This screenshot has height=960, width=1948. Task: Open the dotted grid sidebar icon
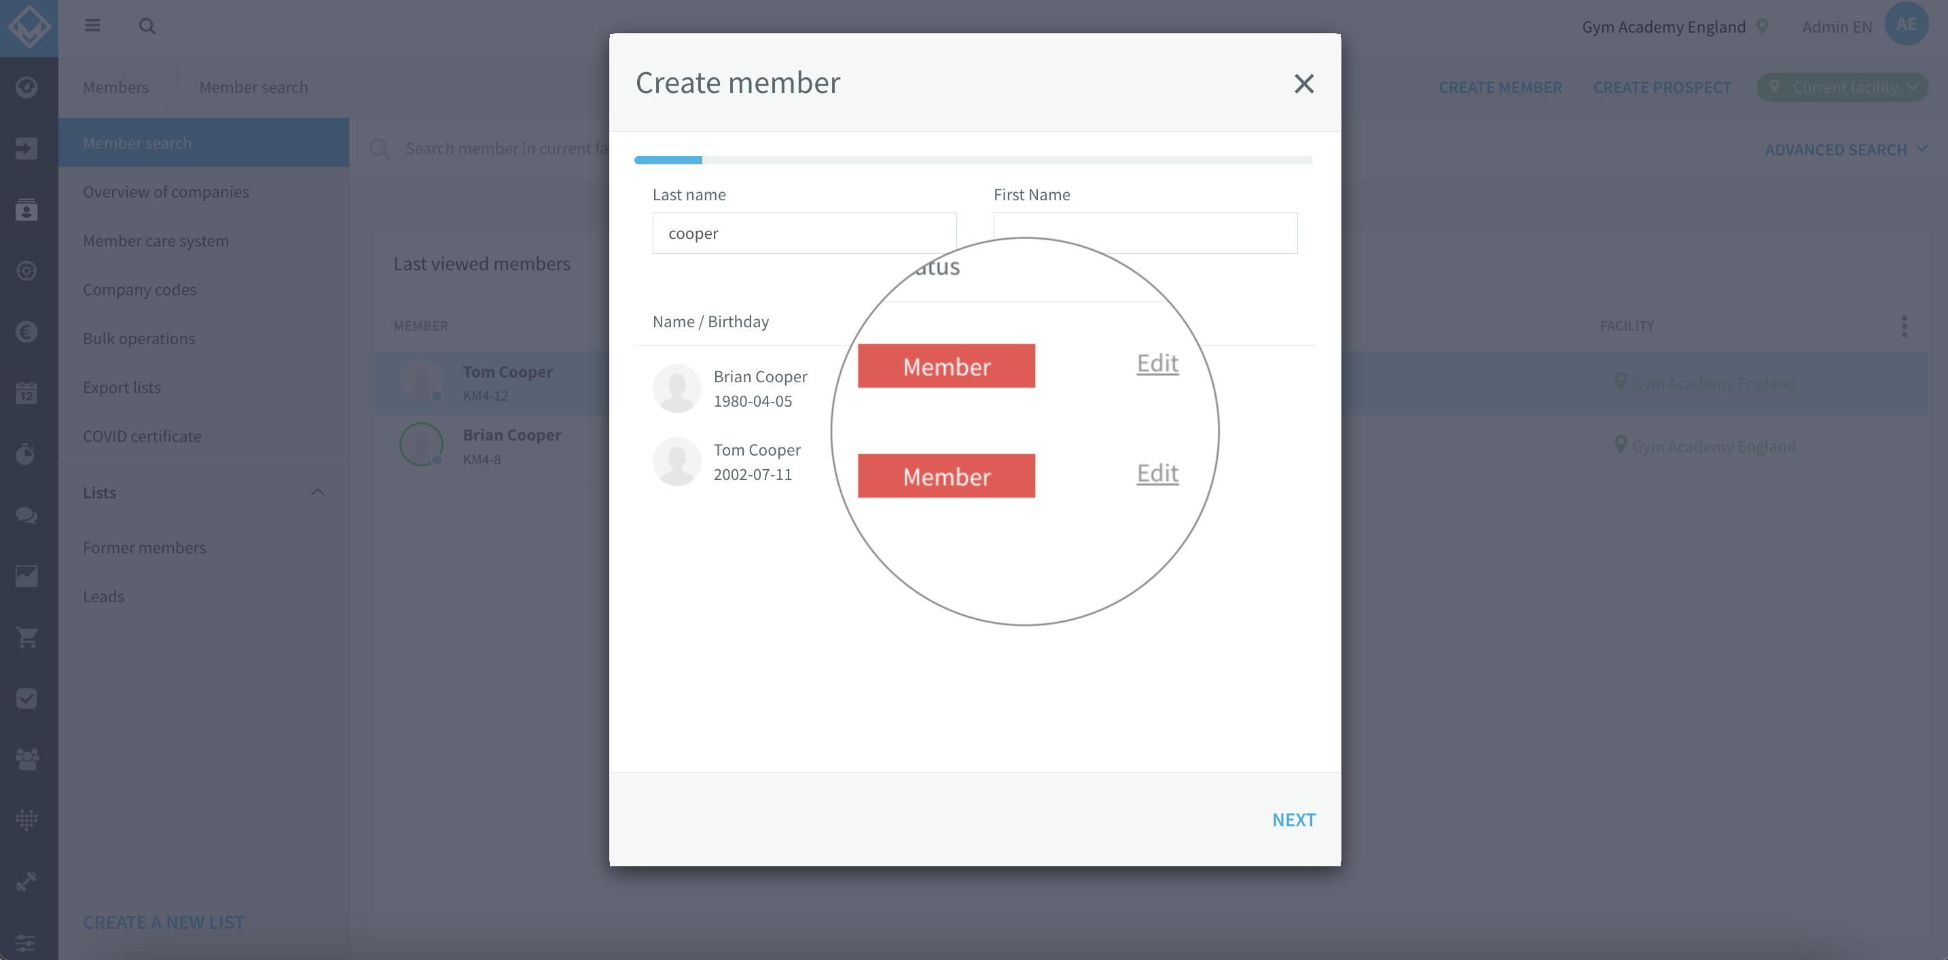(26, 820)
